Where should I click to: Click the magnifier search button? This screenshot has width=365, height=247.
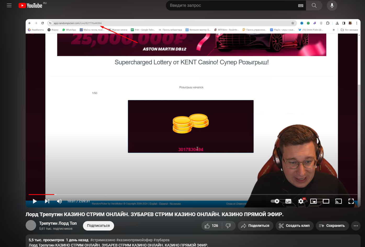(314, 5)
